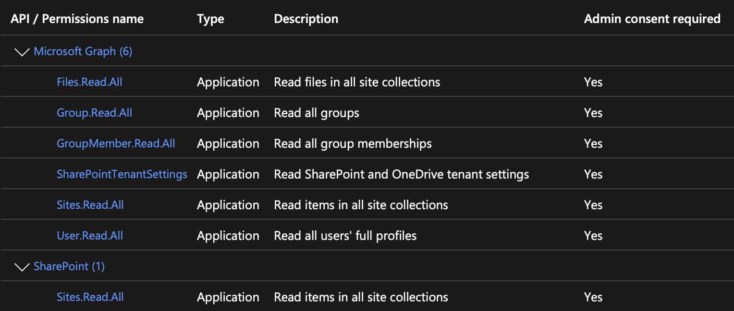Click Application type in Group.Read.All row
Viewport: 734px width, 311px height.
[228, 113]
